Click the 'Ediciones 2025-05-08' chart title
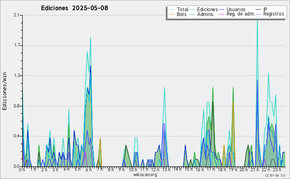Screen dimensions: 290x179 click(x=74, y=8)
